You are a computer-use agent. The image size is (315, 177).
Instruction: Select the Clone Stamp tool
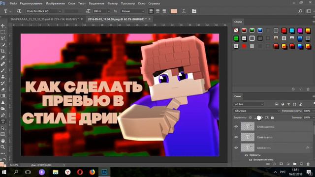point(3,77)
